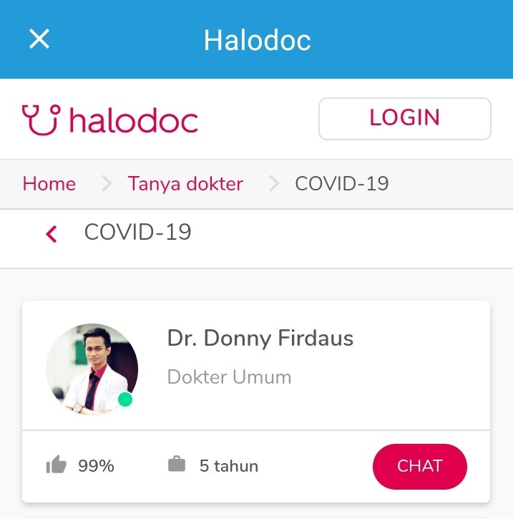Click the briefcase experience icon
This screenshot has width=513, height=519.
[177, 464]
